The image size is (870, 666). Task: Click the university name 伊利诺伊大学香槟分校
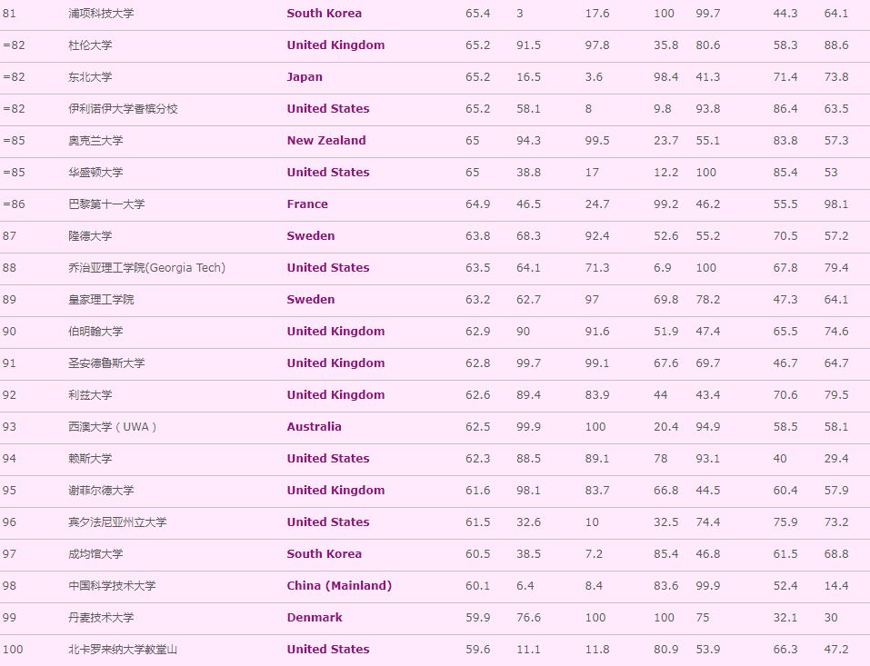click(x=123, y=109)
